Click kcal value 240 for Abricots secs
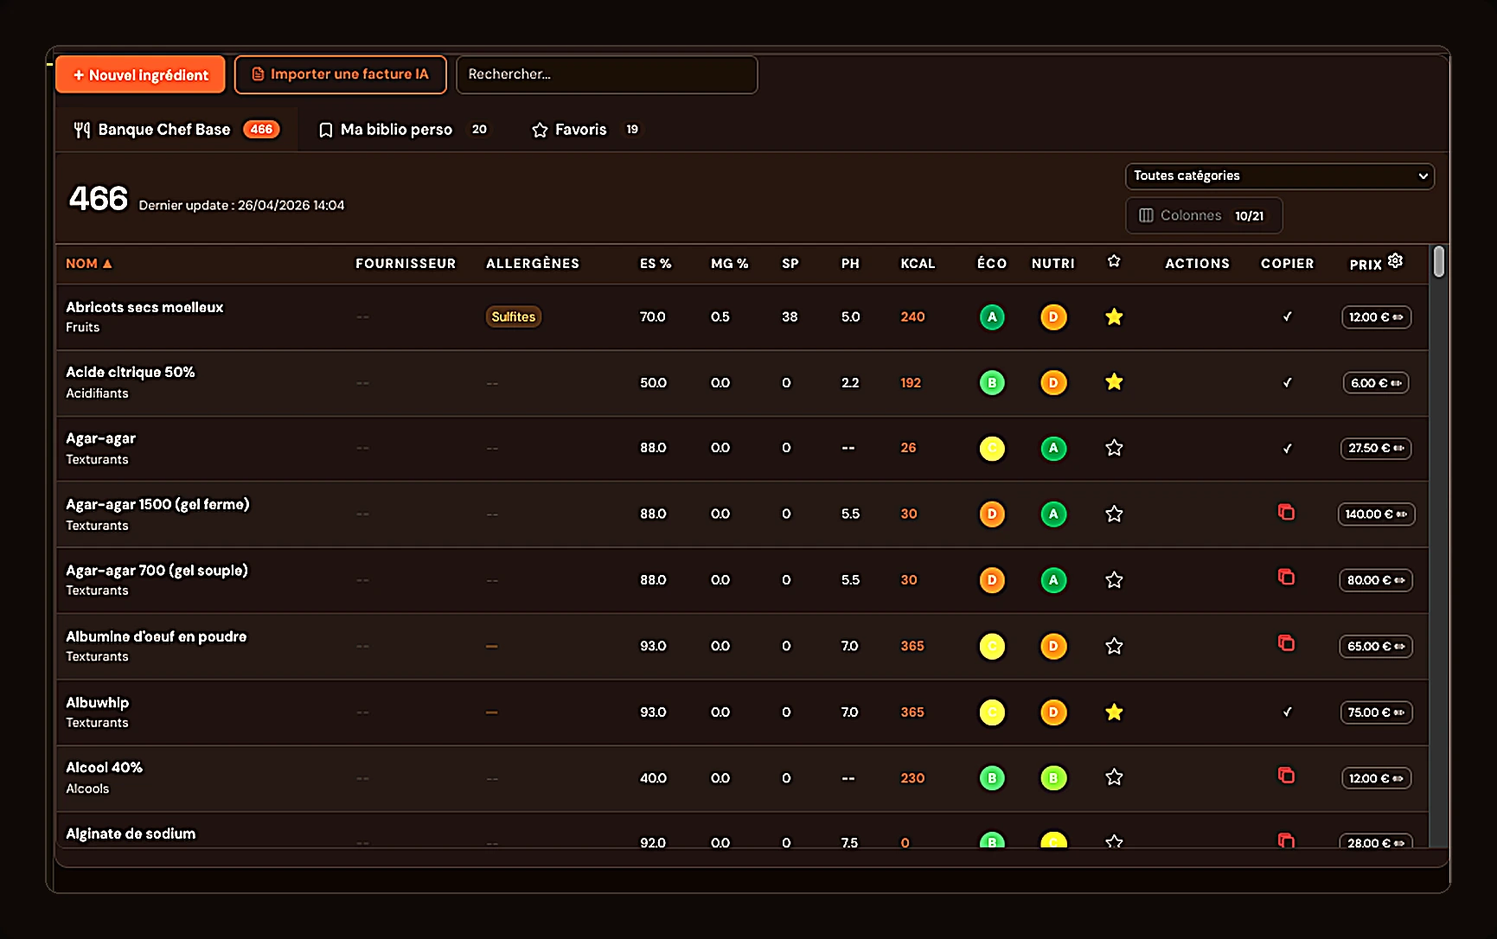 pyautogui.click(x=912, y=317)
